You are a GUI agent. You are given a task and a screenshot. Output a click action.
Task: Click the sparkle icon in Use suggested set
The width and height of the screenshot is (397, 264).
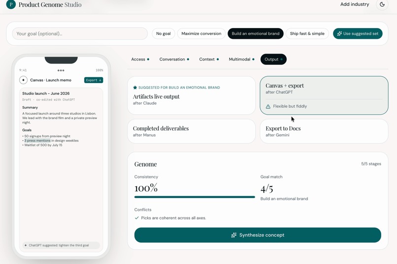(339, 33)
